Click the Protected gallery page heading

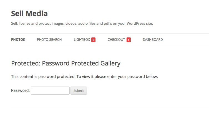tap(66, 63)
